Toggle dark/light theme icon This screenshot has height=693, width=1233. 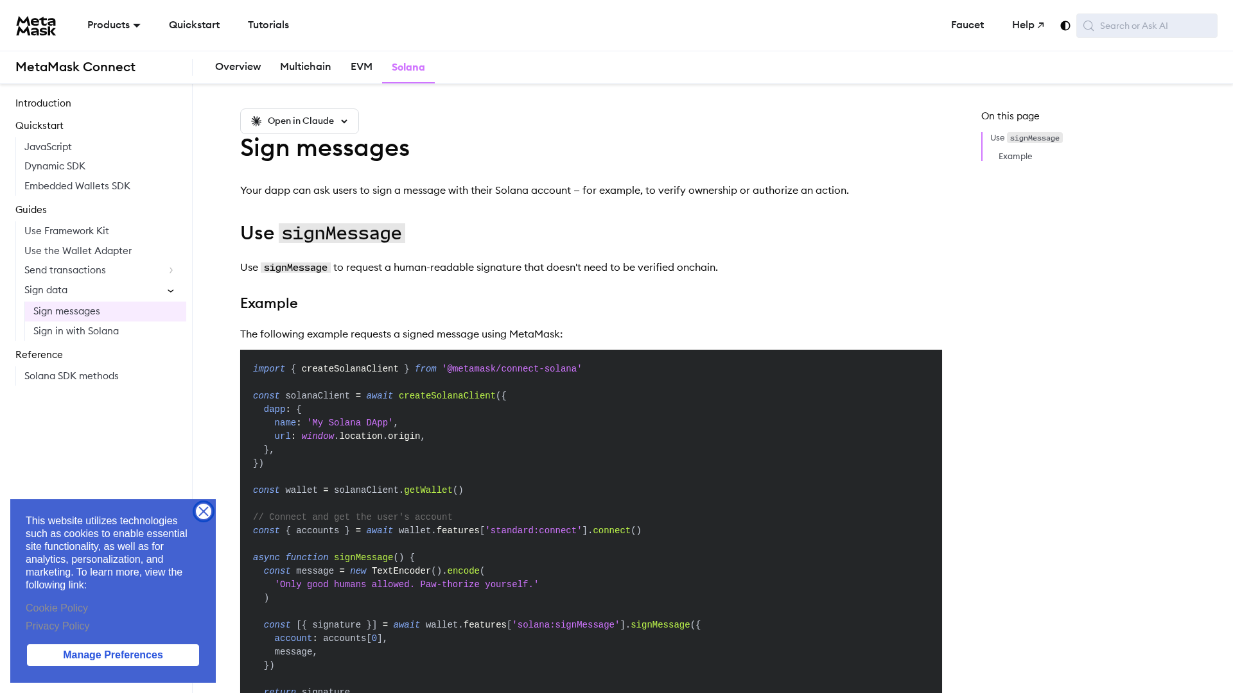point(1065,26)
